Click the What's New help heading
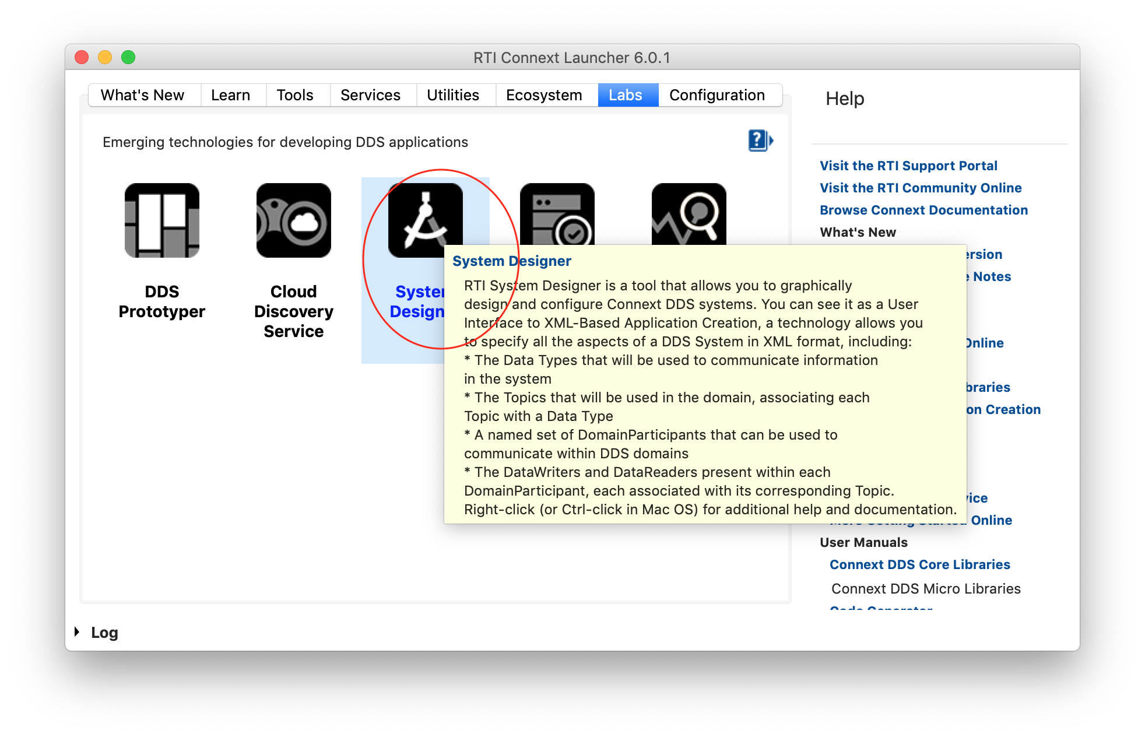The height and width of the screenshot is (737, 1145). point(858,232)
